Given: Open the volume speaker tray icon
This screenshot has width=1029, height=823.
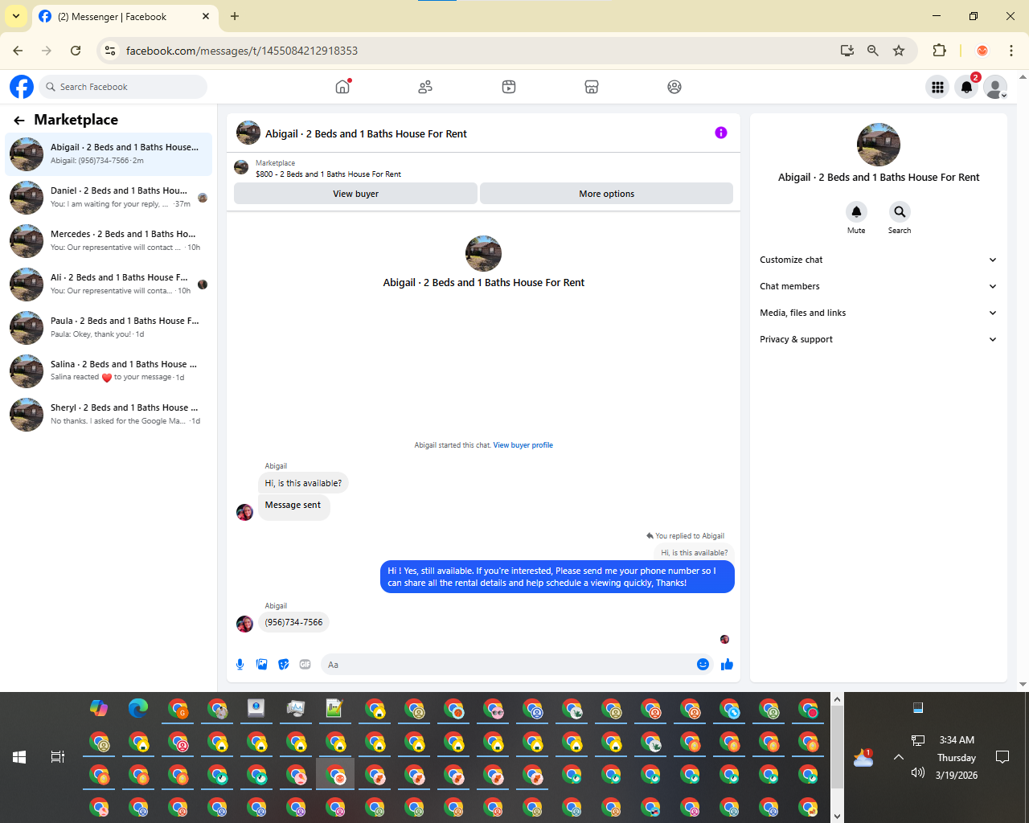Looking at the screenshot, I should (x=918, y=772).
